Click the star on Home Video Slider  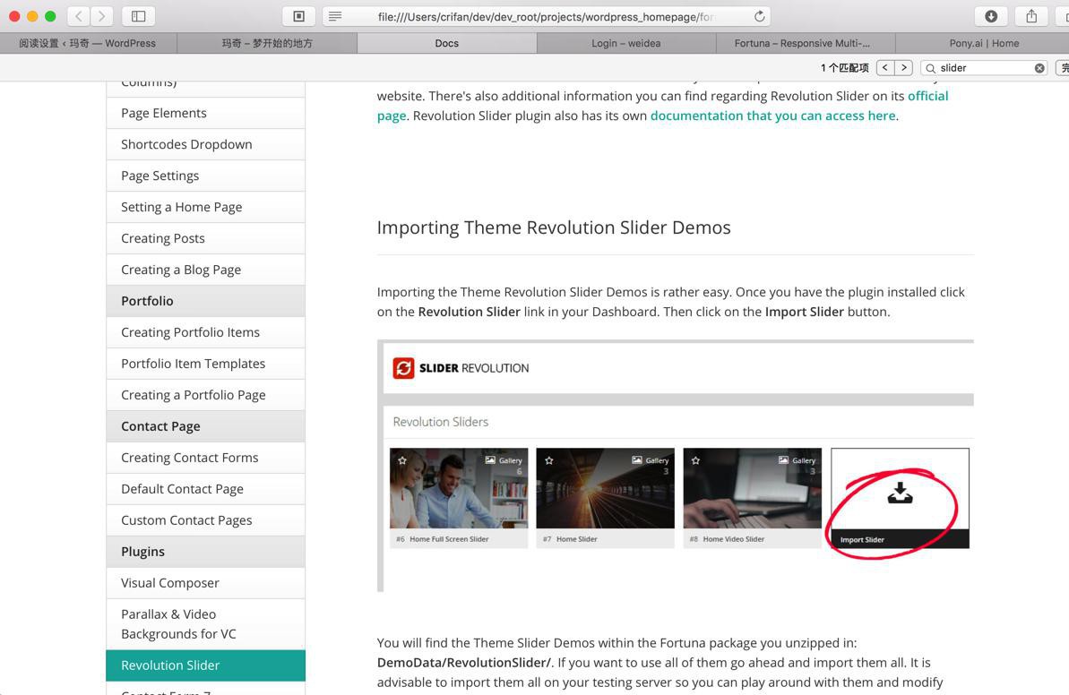coord(695,460)
